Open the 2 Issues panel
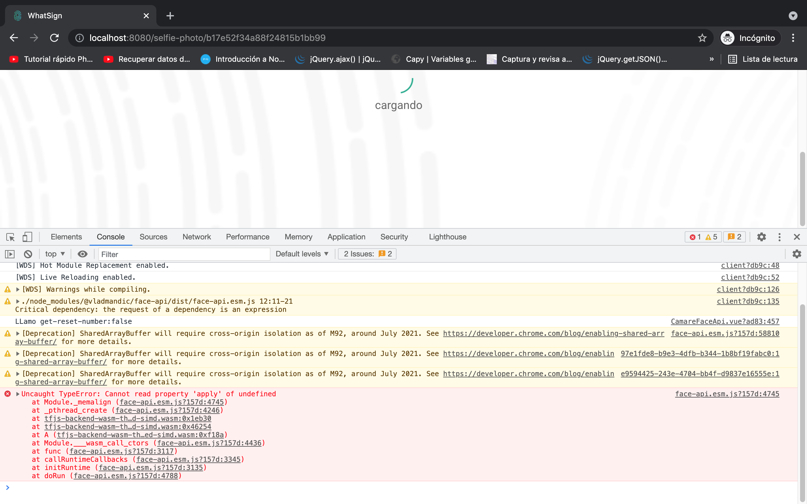The image size is (807, 504). 367,254
